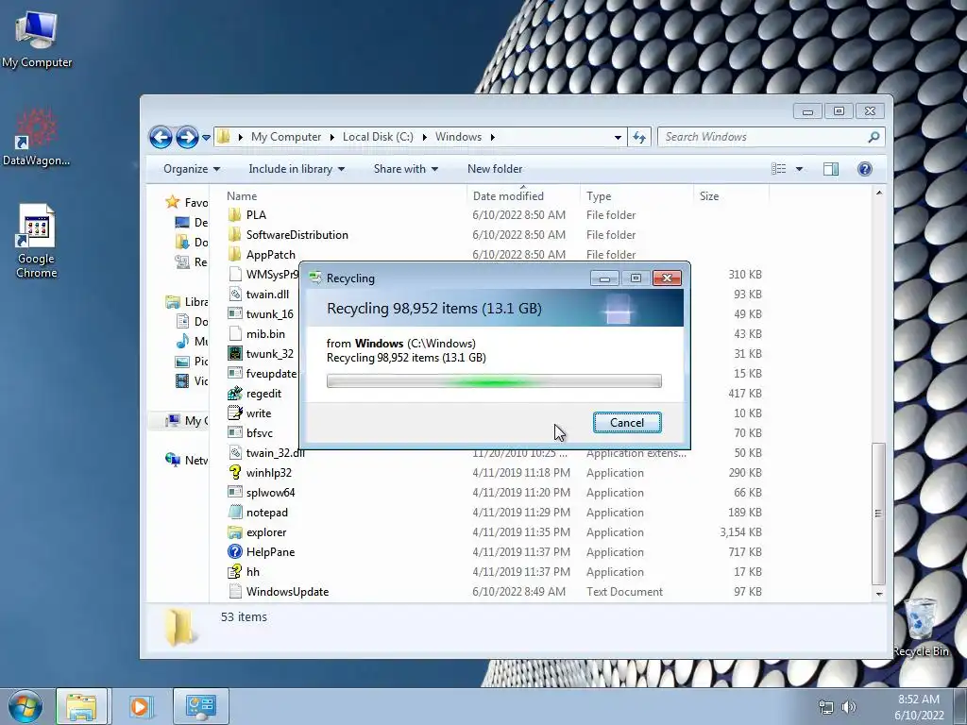Select Network in navigation pane
967x725 pixels.
[187, 460]
